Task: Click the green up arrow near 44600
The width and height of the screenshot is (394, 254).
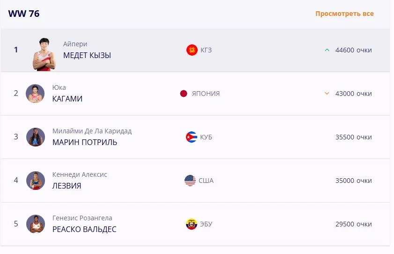Action: [327, 50]
